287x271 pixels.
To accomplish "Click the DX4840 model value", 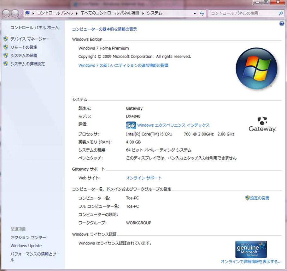I will pos(133,117).
